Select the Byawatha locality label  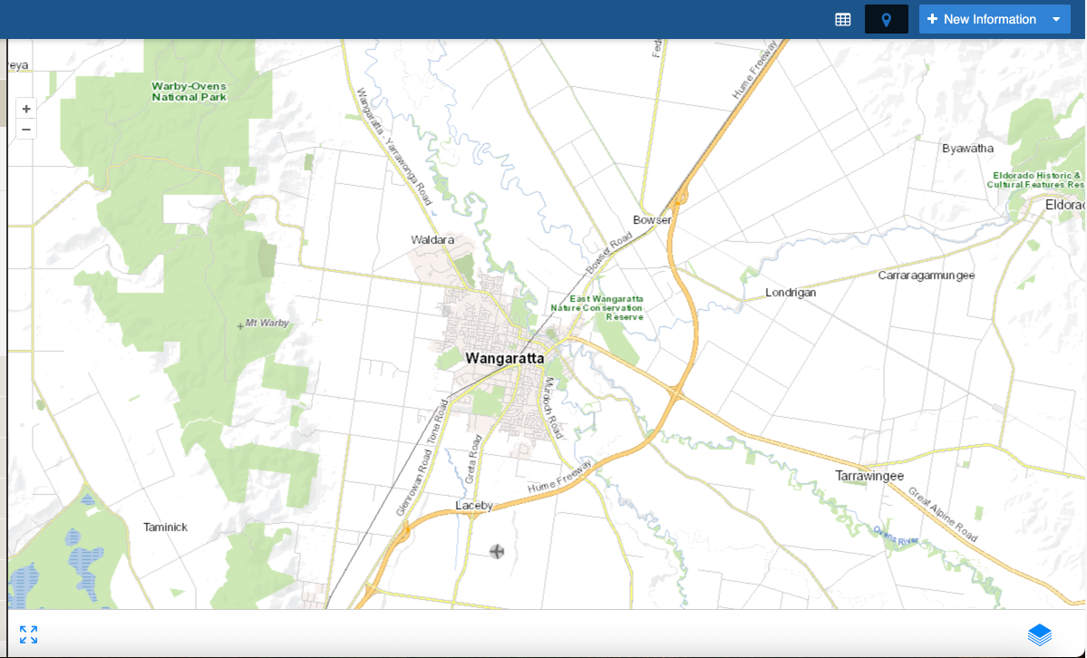[x=967, y=149]
